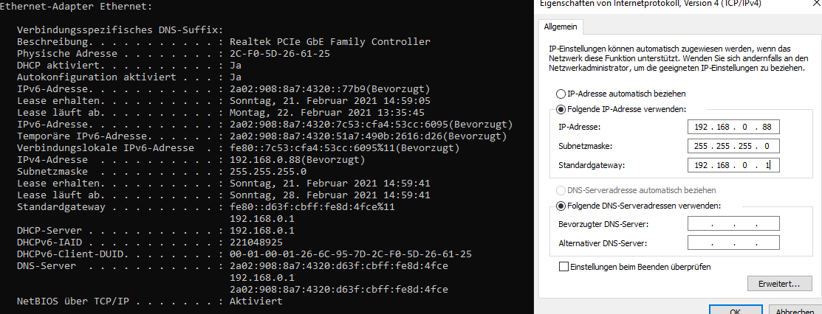Image resolution: width=822 pixels, height=314 pixels.
Task: Cancel the dialog with the Abbrechen button
Action: coord(795,310)
